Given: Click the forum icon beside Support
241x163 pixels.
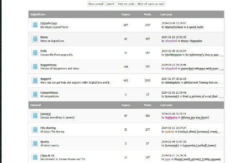Looking at the screenshot, I should [35, 80].
